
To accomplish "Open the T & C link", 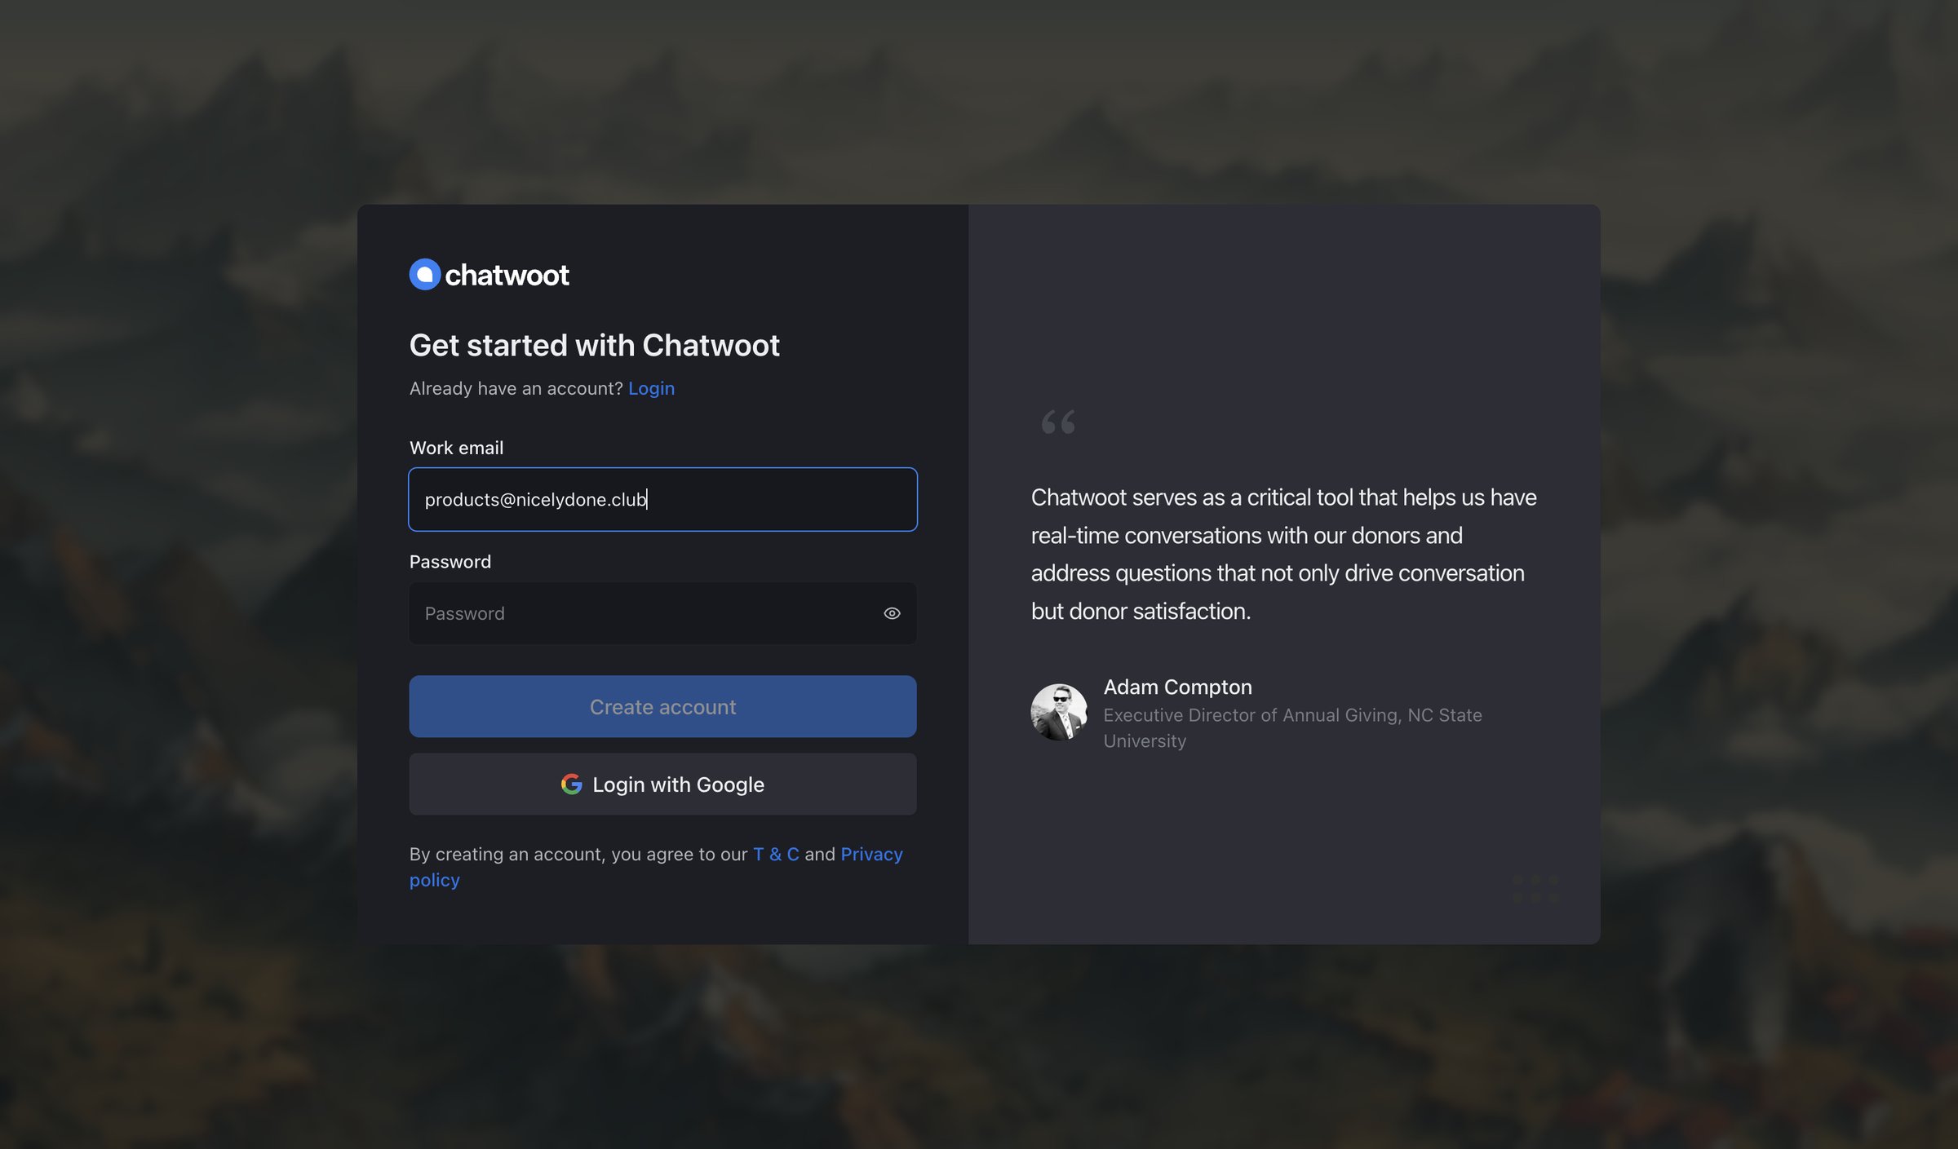I will [775, 854].
